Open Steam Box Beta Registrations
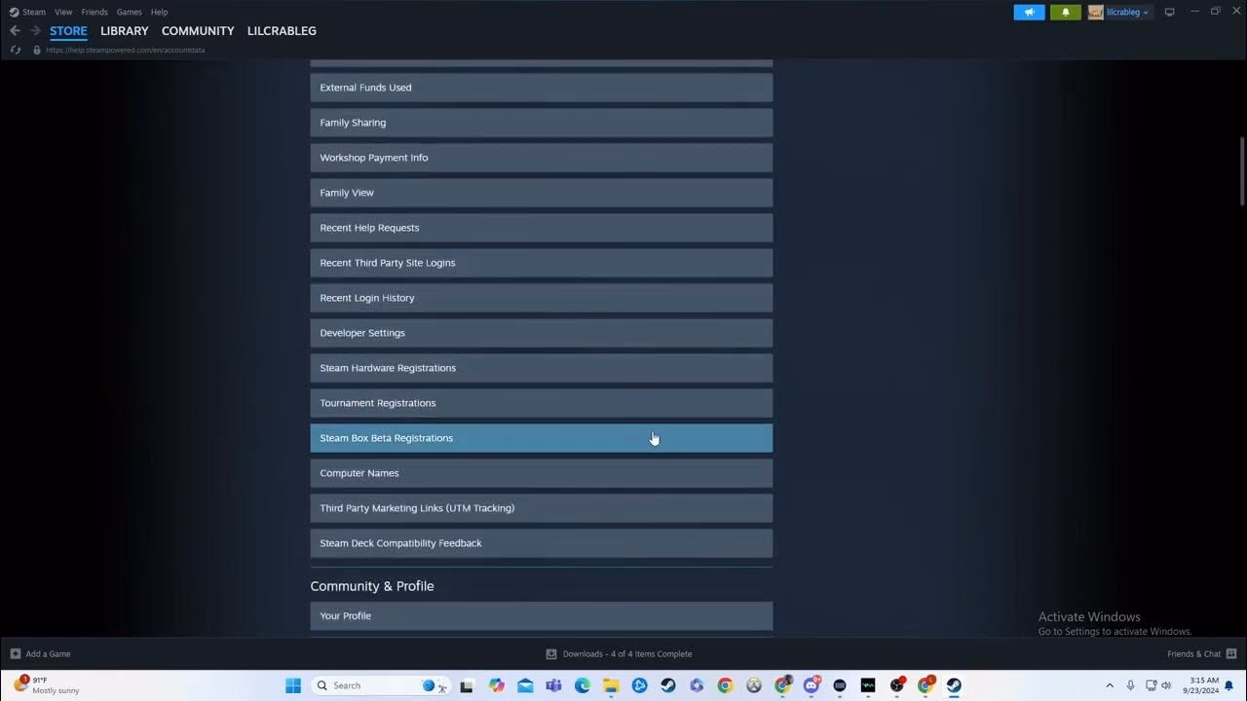Screen dimensions: 1247x701 pos(542,438)
